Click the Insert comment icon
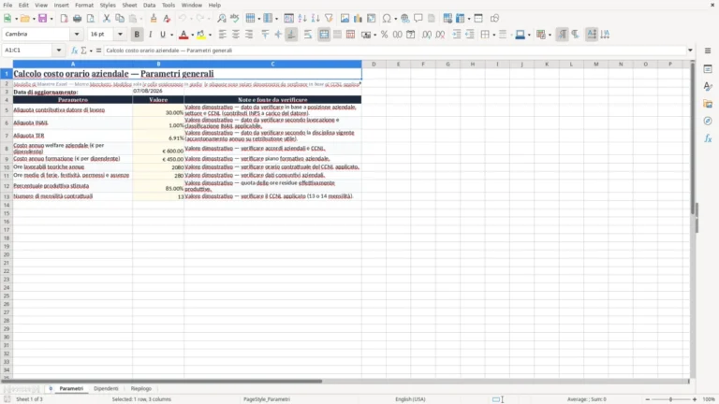This screenshot has width=719, height=404. tap(418, 19)
